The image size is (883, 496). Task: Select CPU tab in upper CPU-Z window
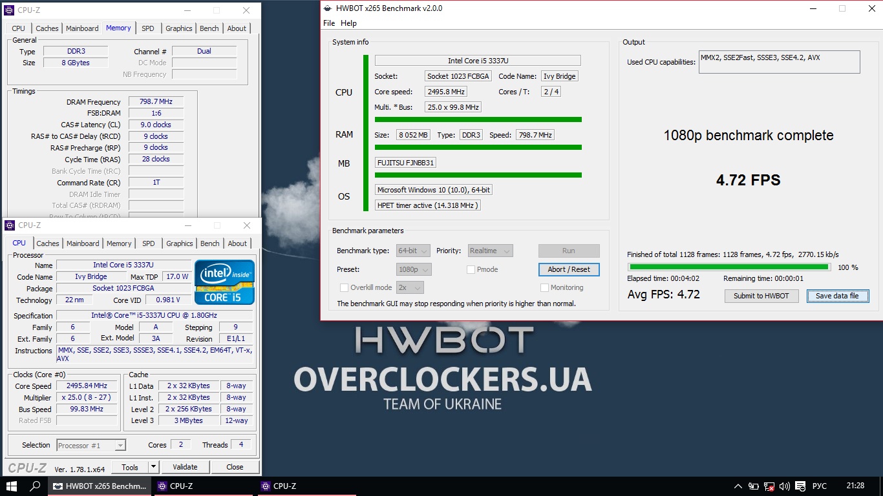coord(19,28)
